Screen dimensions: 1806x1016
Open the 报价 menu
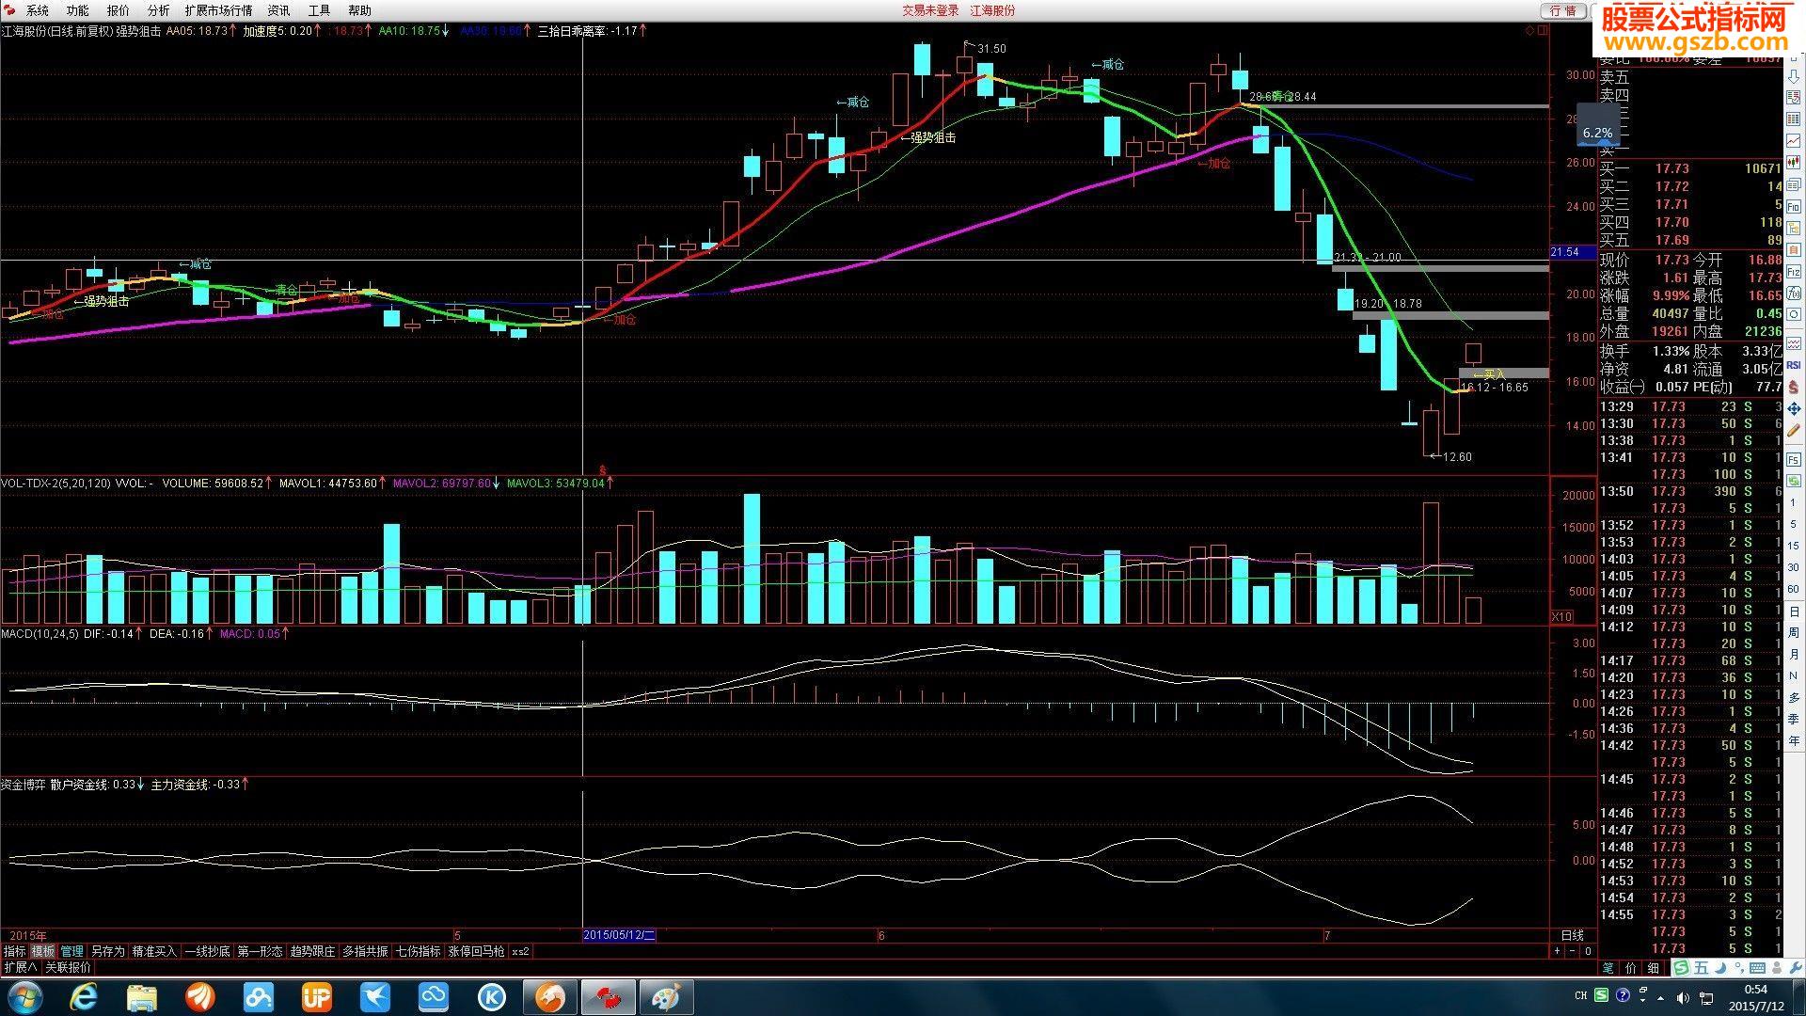pyautogui.click(x=119, y=10)
